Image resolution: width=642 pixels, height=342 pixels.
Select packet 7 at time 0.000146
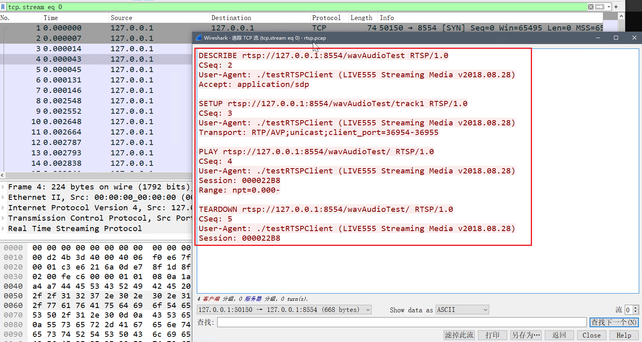(96, 90)
